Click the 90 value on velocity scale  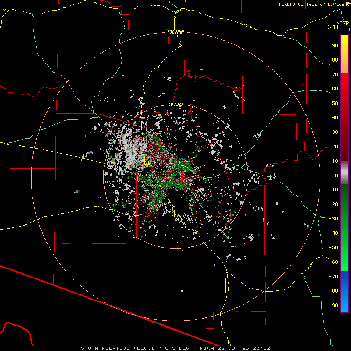tap(335, 46)
